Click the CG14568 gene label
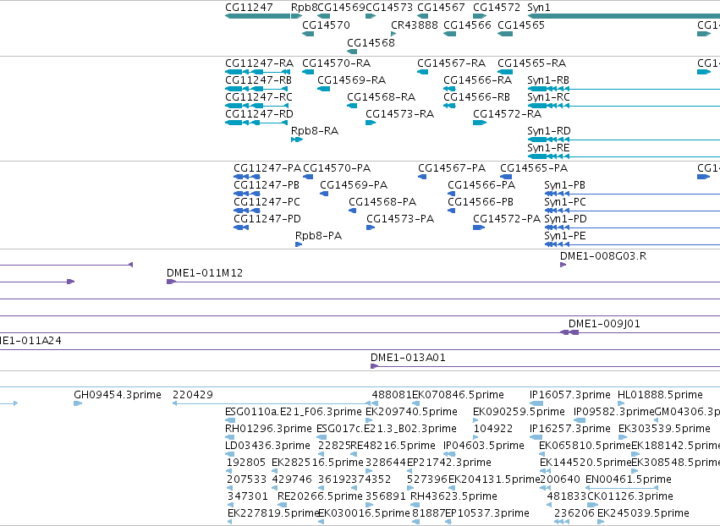This screenshot has width=720, height=526. pyautogui.click(x=371, y=42)
